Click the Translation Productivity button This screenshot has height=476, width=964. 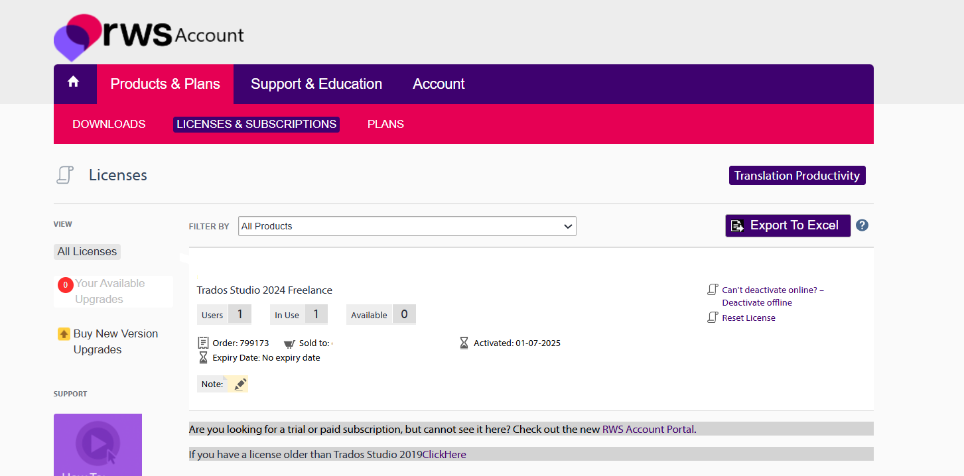pos(797,176)
